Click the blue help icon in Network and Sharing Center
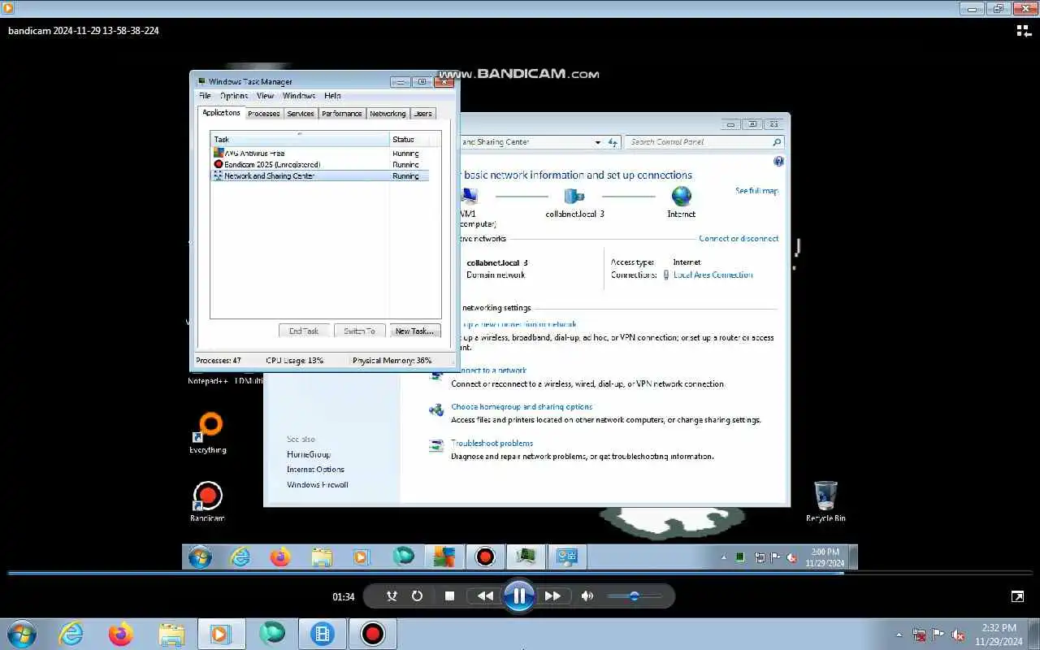Image resolution: width=1040 pixels, height=650 pixels. [779, 162]
